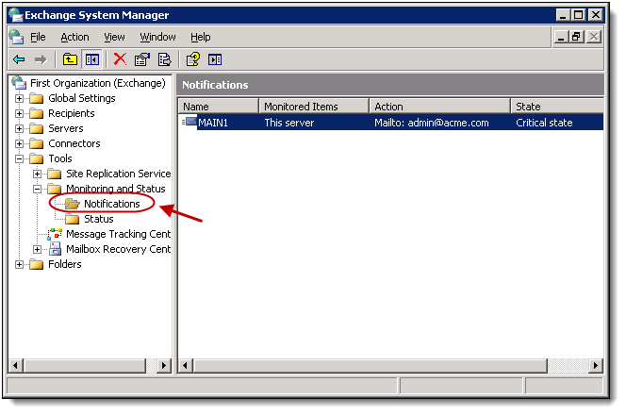Select the Status tree label
The width and height of the screenshot is (626, 415).
point(99,219)
